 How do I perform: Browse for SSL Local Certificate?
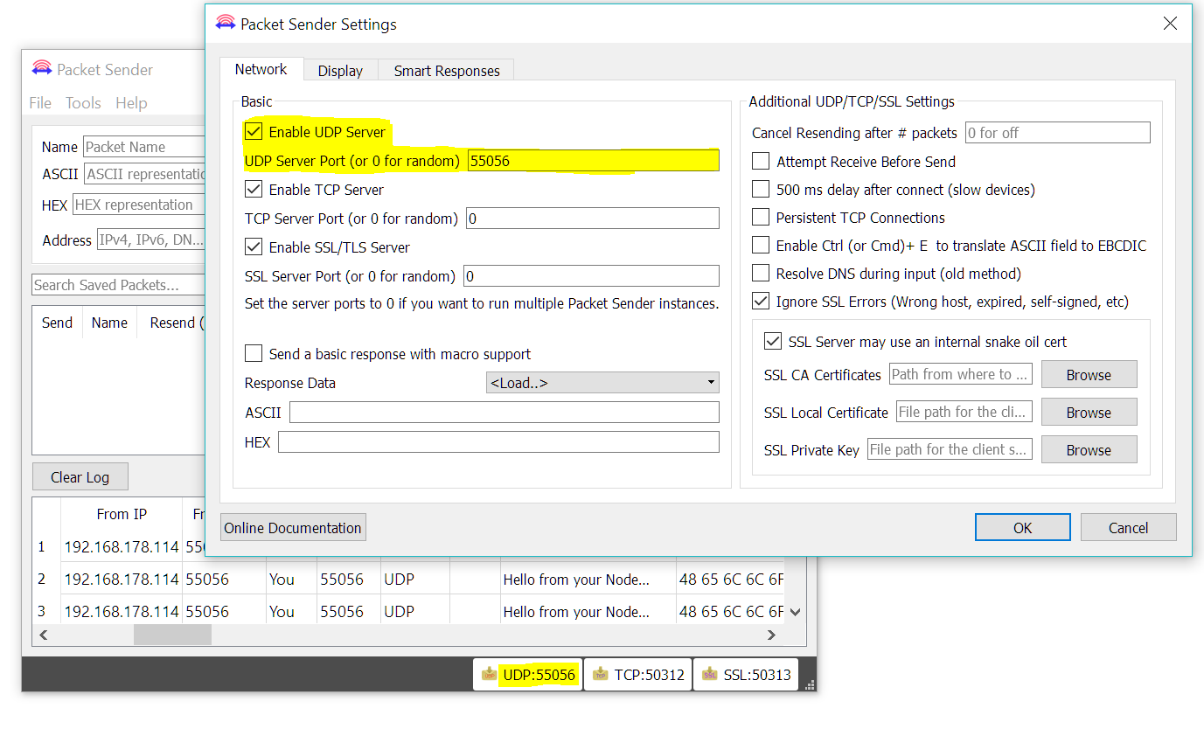(x=1089, y=413)
